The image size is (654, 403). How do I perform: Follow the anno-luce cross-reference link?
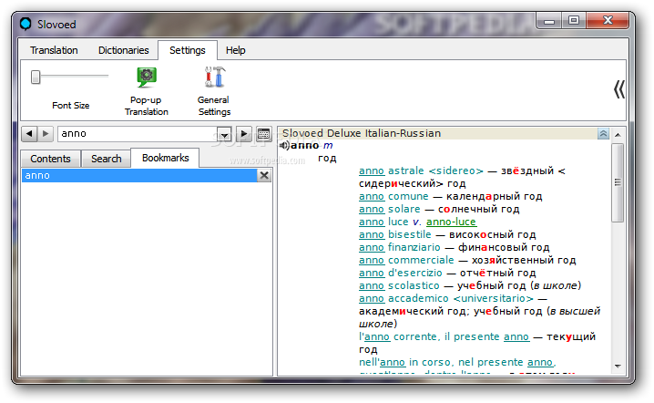coord(451,222)
